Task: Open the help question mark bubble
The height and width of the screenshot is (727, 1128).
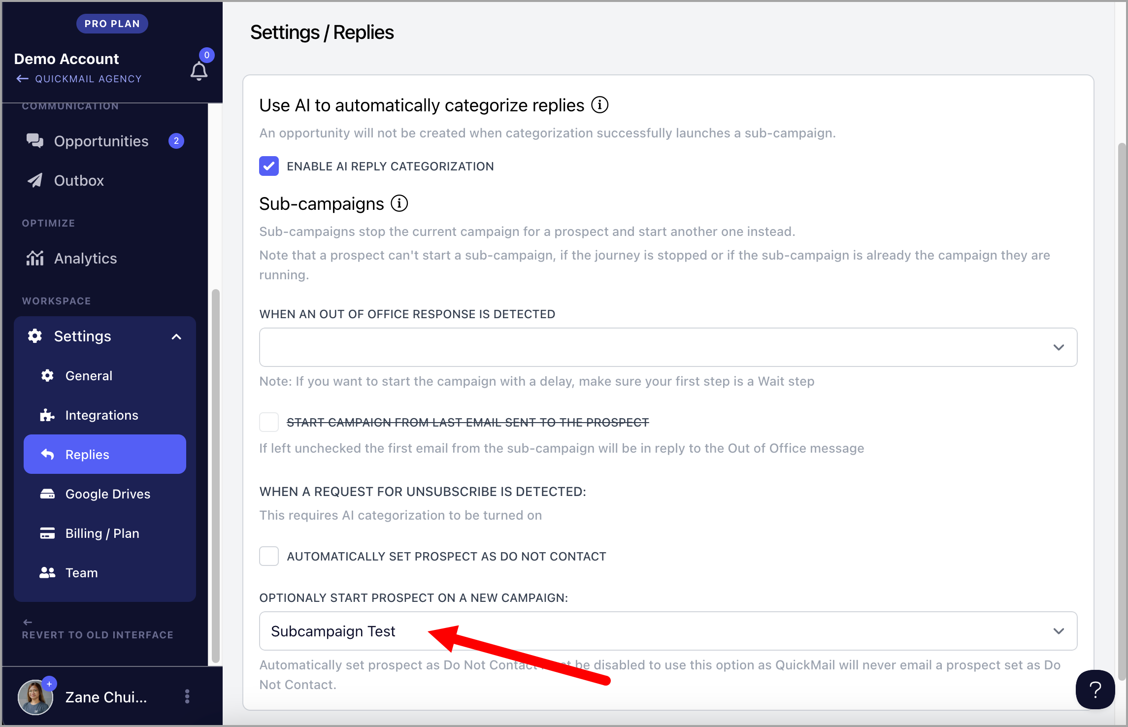Action: [1095, 690]
